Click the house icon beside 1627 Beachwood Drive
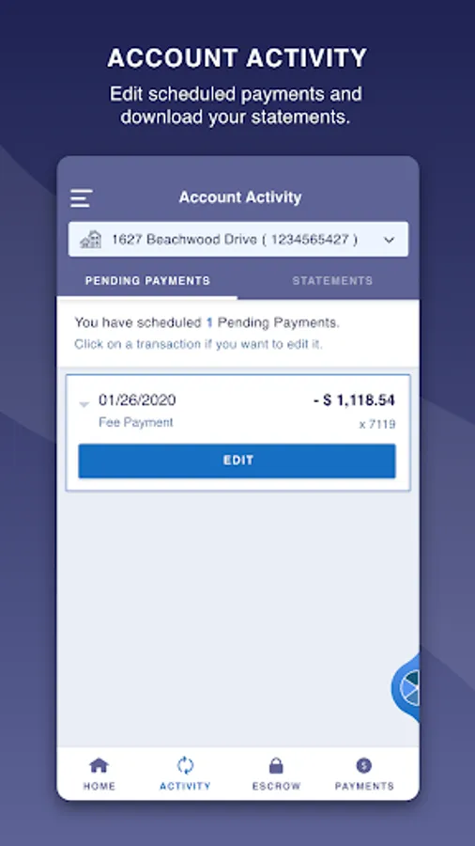This screenshot has width=475, height=846. [90, 239]
